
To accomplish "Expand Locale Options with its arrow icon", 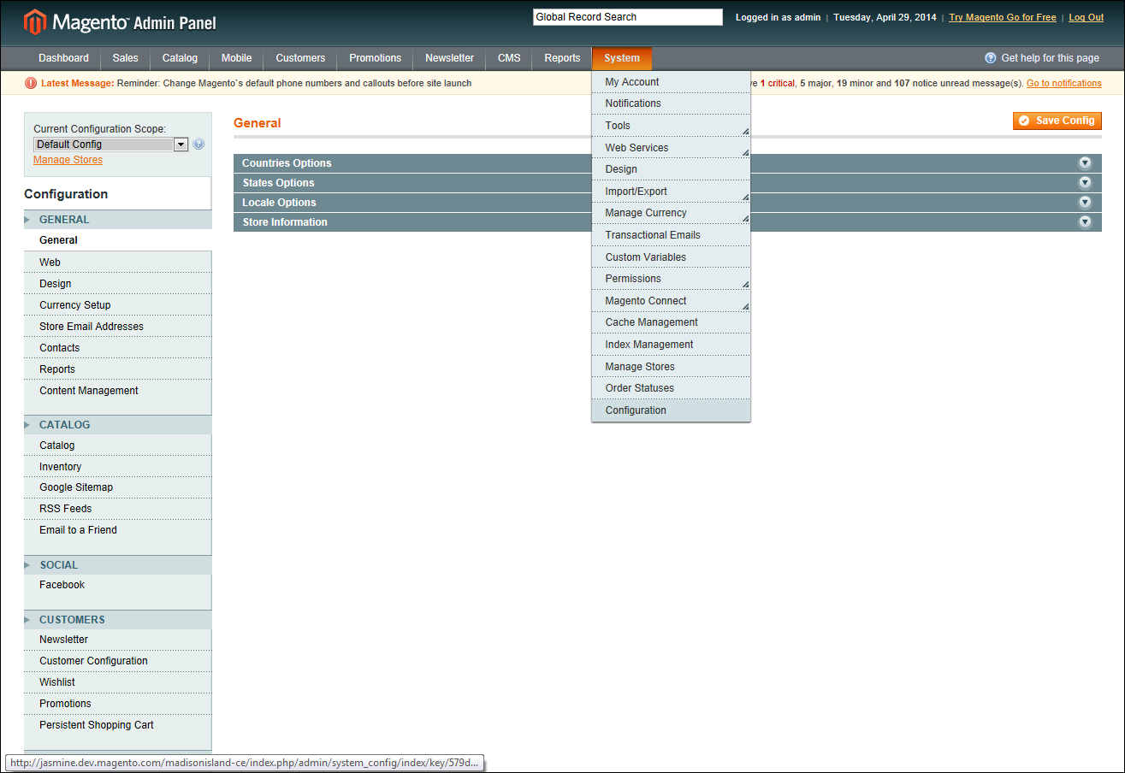I will [x=1085, y=203].
